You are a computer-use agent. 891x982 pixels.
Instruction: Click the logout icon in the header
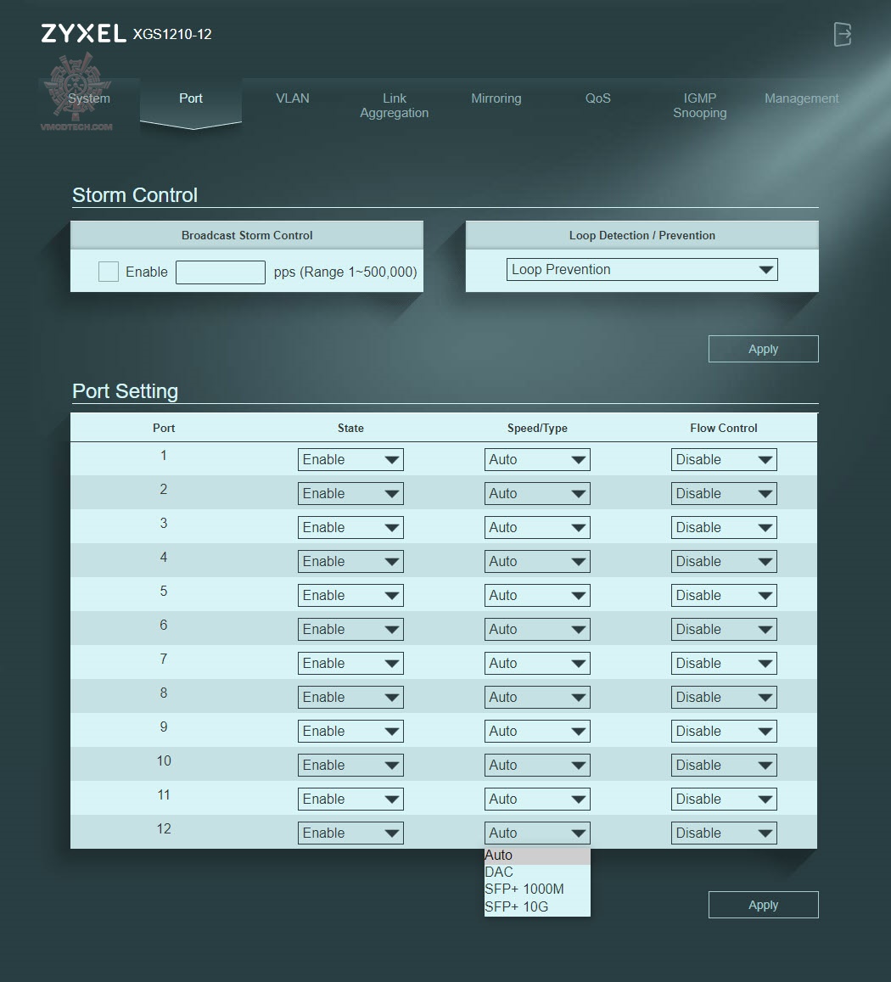tap(843, 34)
